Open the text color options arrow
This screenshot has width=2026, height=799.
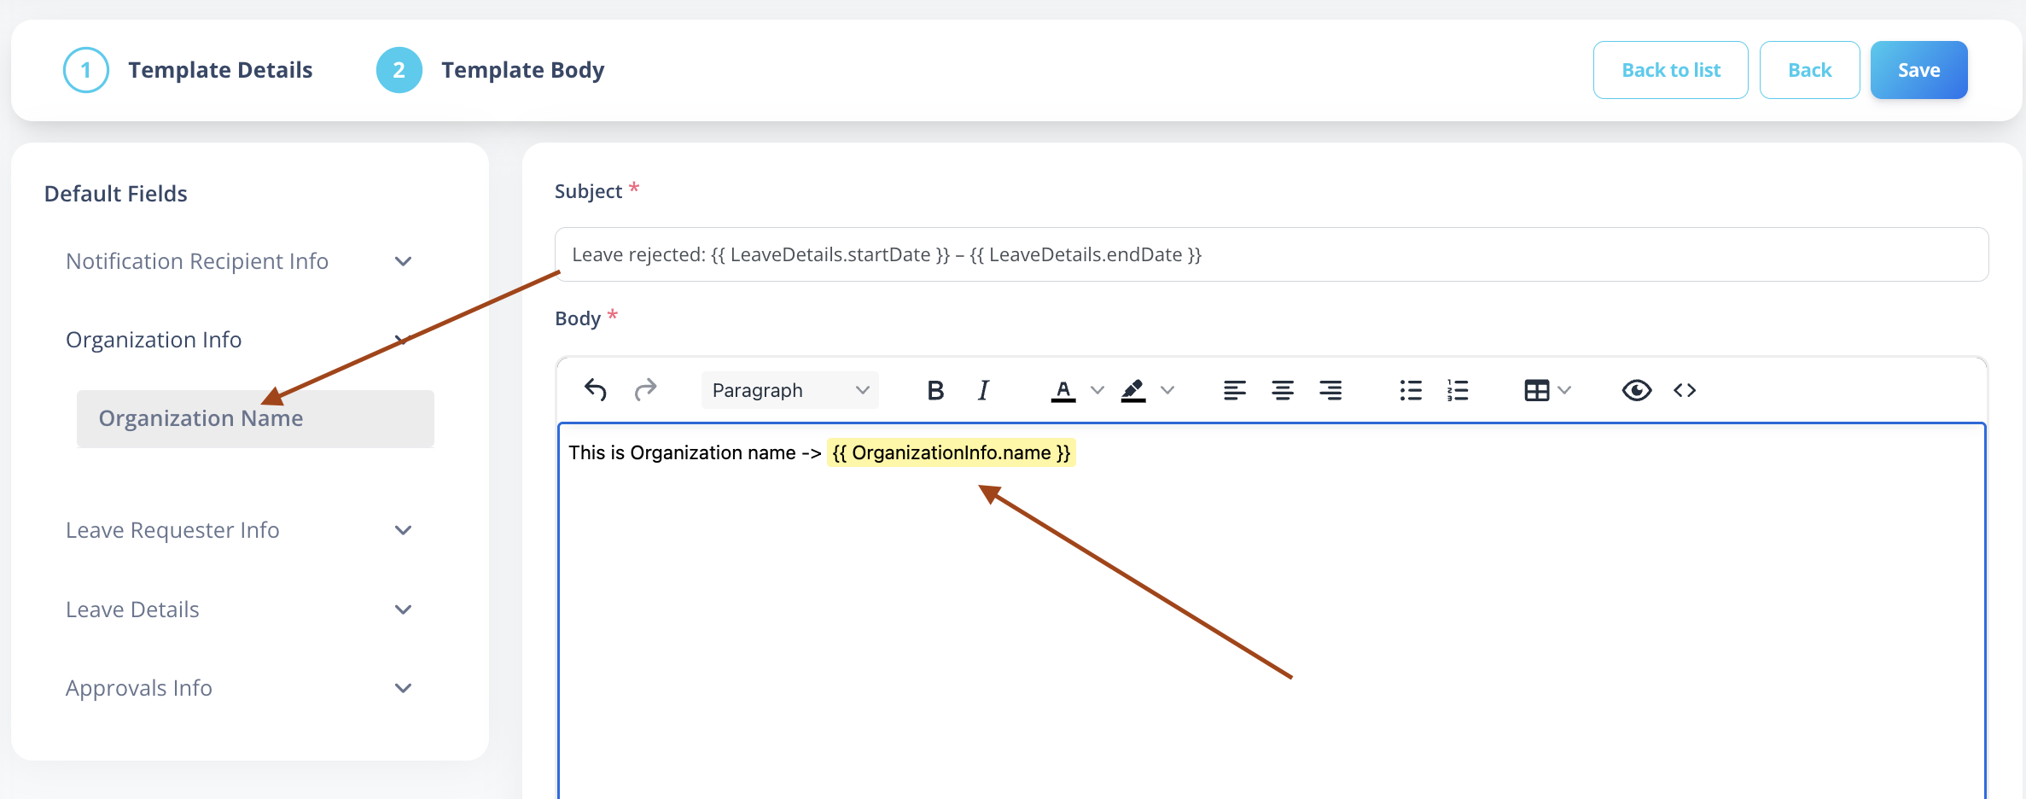click(1097, 390)
